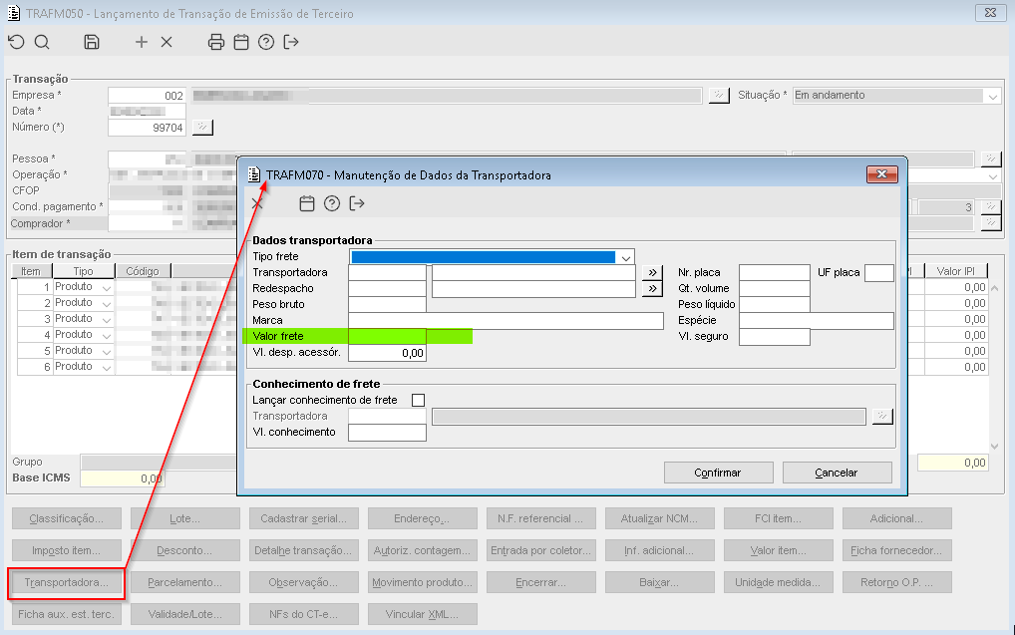
Task: Click lookup button next to the Empresa field
Action: [x=719, y=95]
